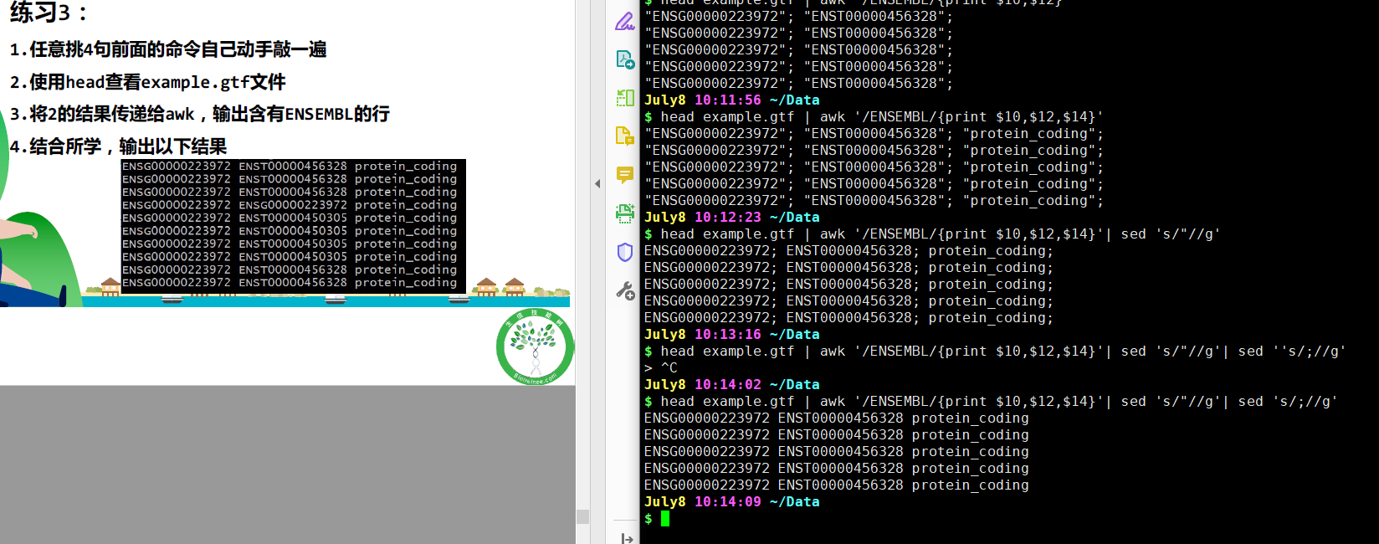
Task: Open the Fill & Sign pen tool
Action: 624,22
